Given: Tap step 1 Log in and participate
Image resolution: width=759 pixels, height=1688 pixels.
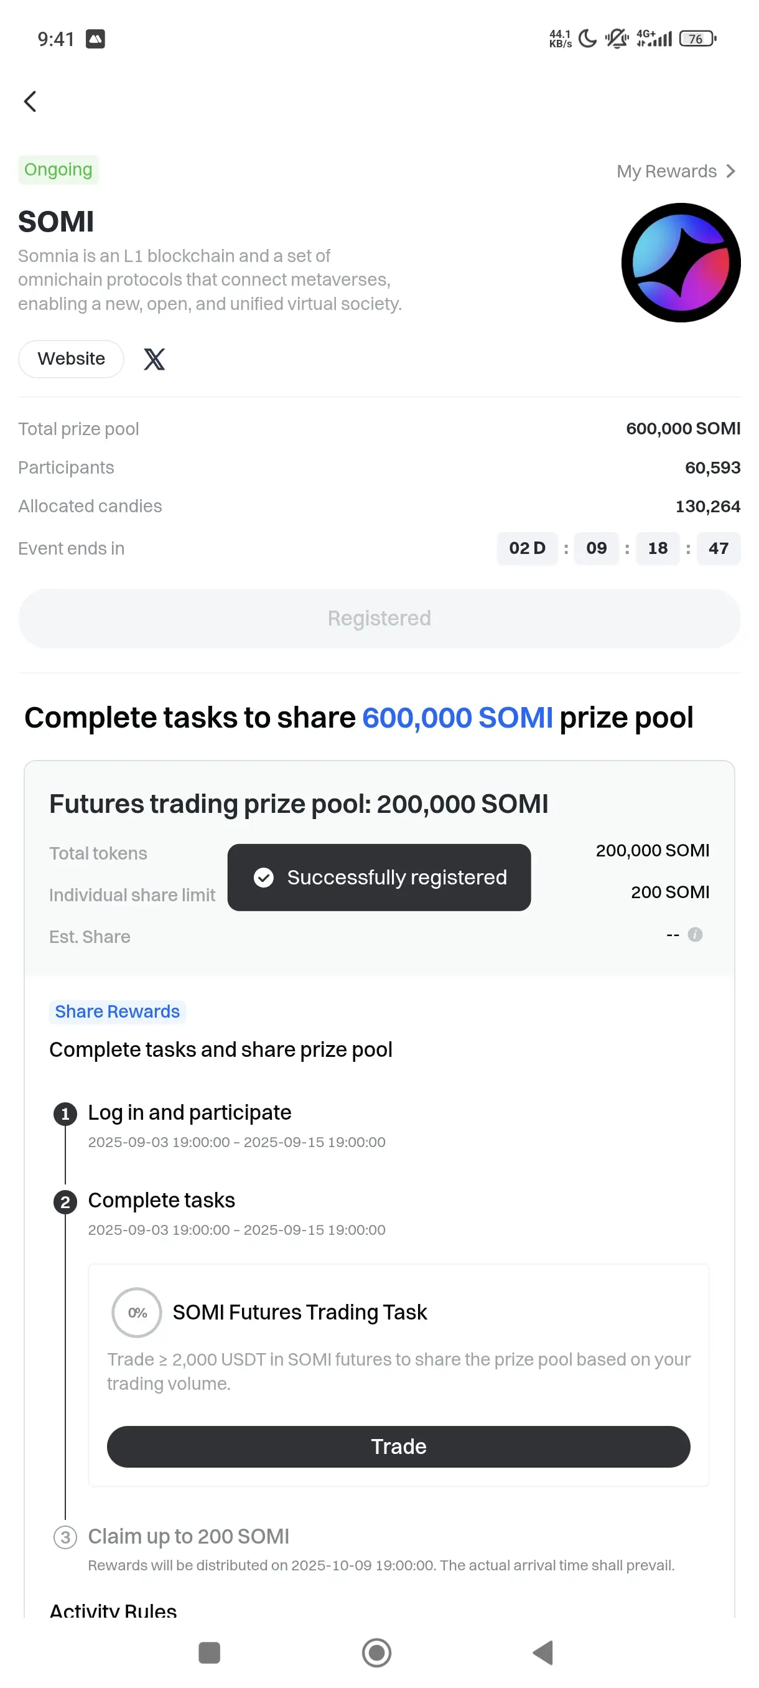Looking at the screenshot, I should pyautogui.click(x=189, y=1113).
